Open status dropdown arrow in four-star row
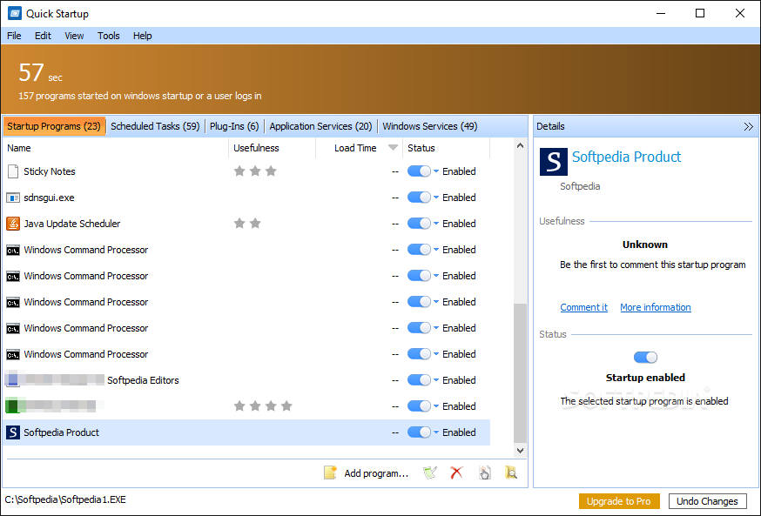 (436, 405)
